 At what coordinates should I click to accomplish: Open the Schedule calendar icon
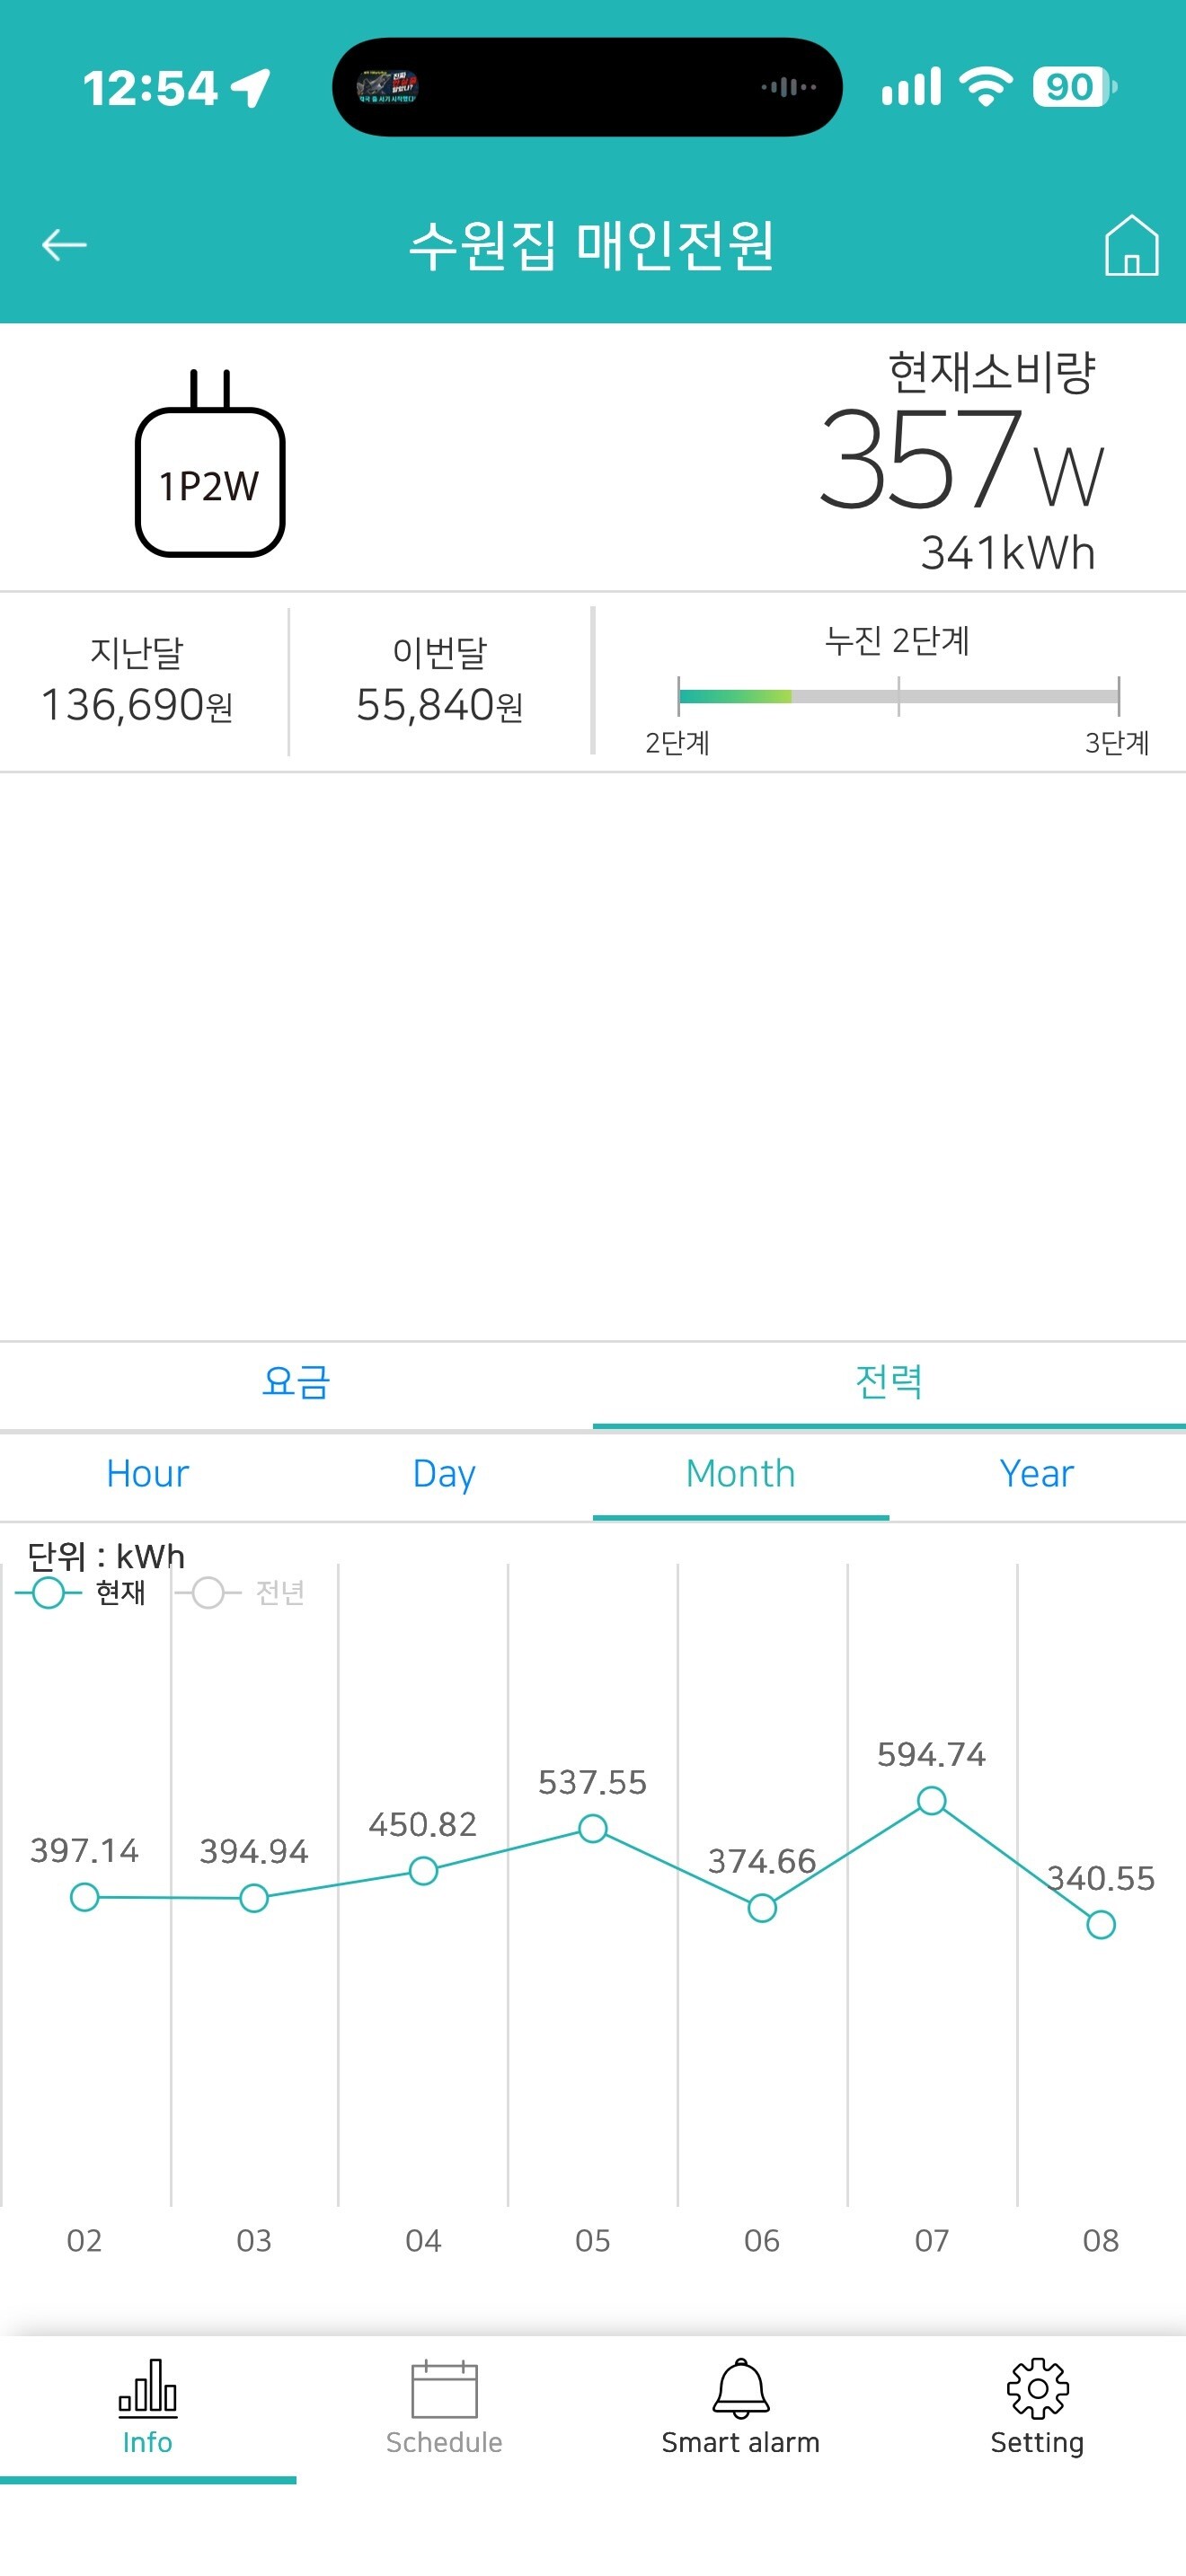(444, 2388)
